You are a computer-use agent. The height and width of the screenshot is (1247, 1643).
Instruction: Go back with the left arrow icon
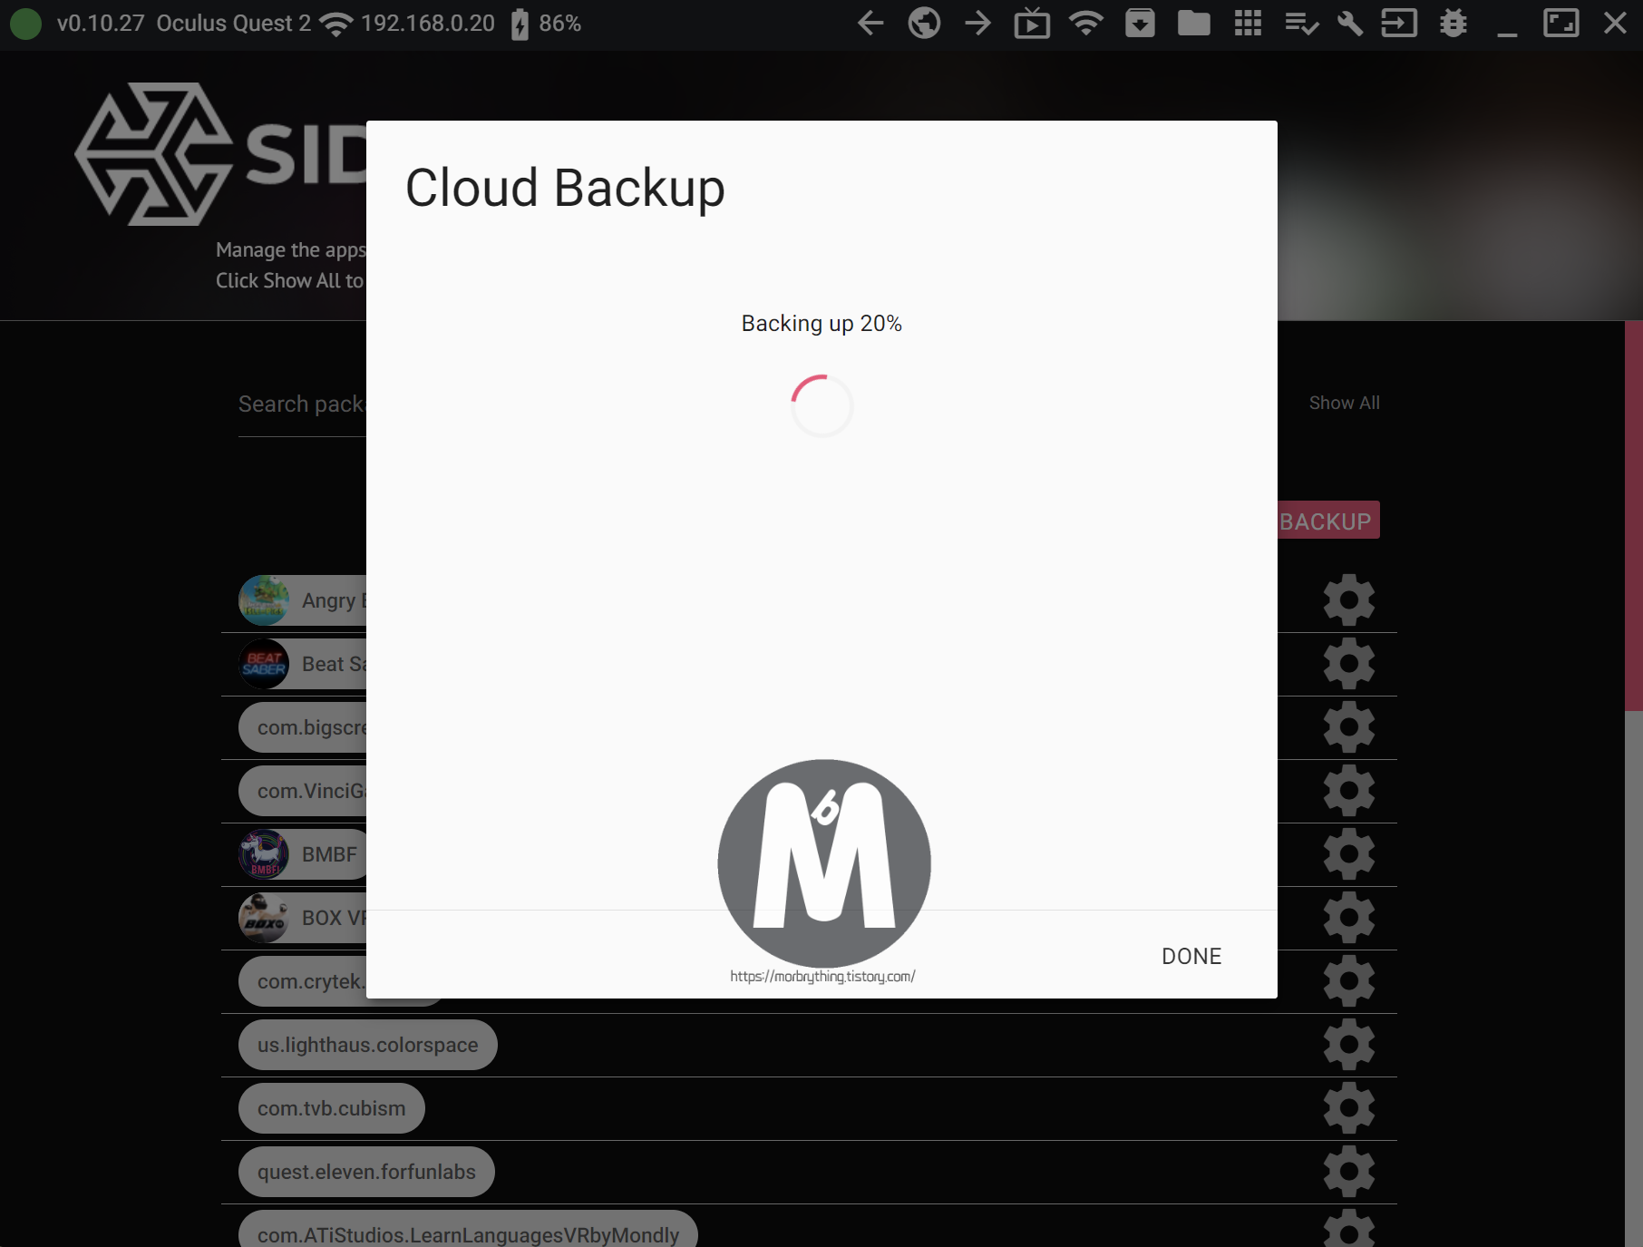pos(870,24)
